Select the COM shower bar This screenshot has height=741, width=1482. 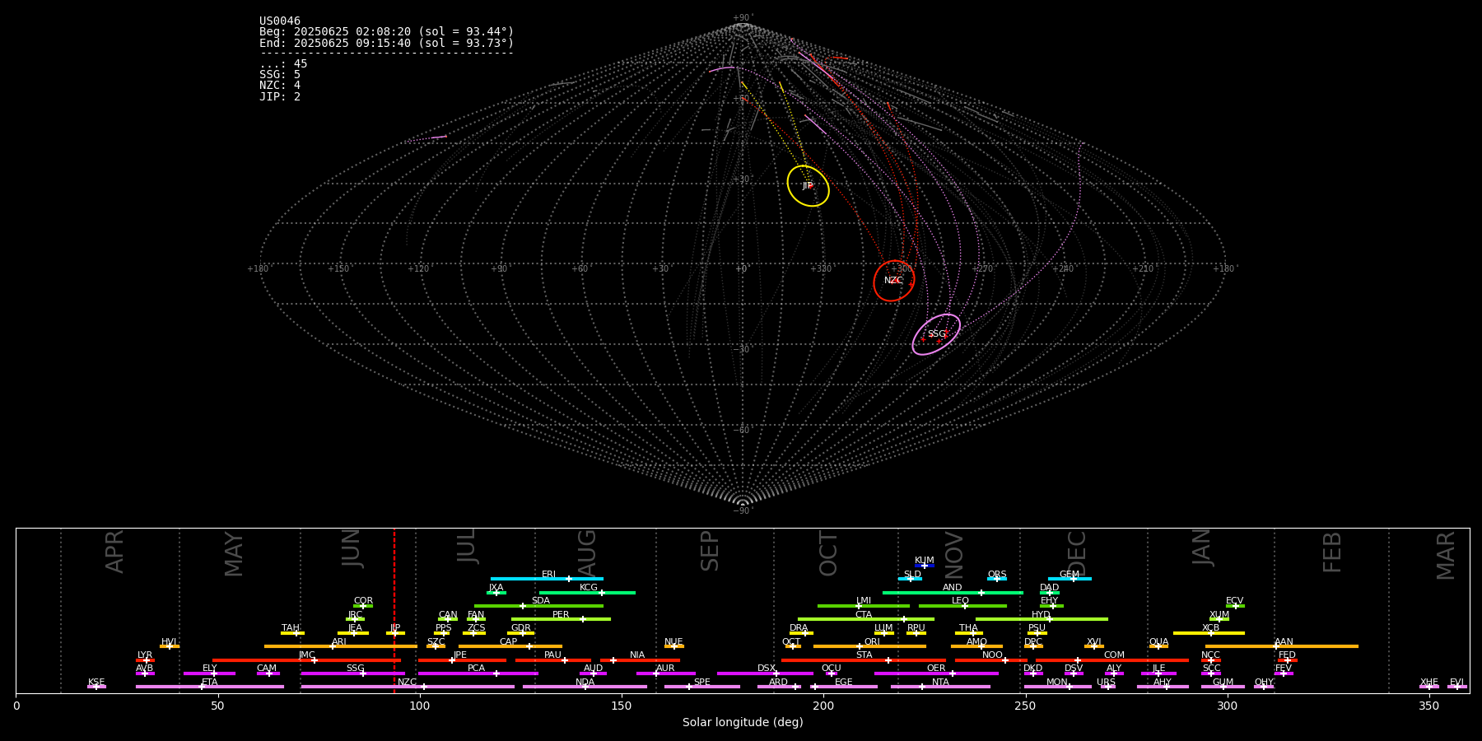point(1113,660)
